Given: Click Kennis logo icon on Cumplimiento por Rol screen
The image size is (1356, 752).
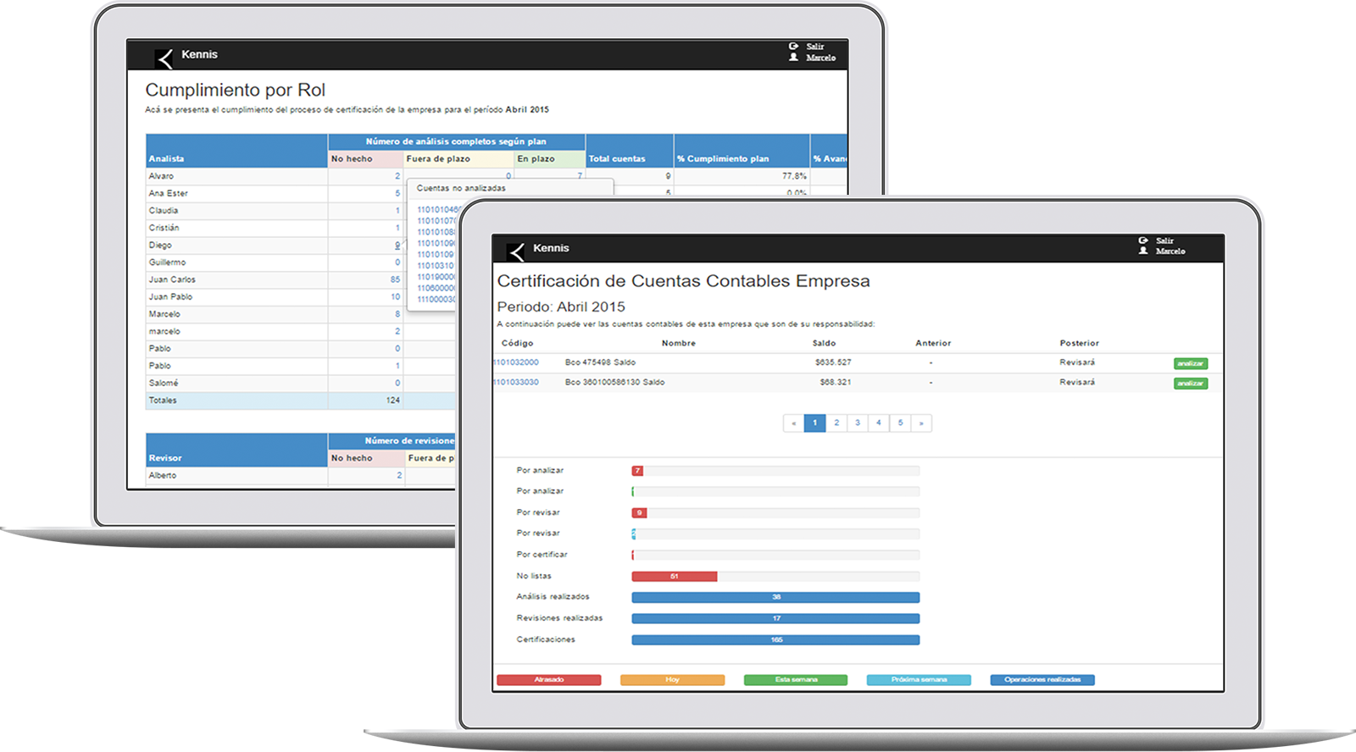Looking at the screenshot, I should (x=164, y=58).
